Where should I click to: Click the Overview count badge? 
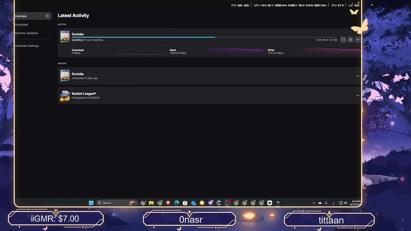point(47,16)
